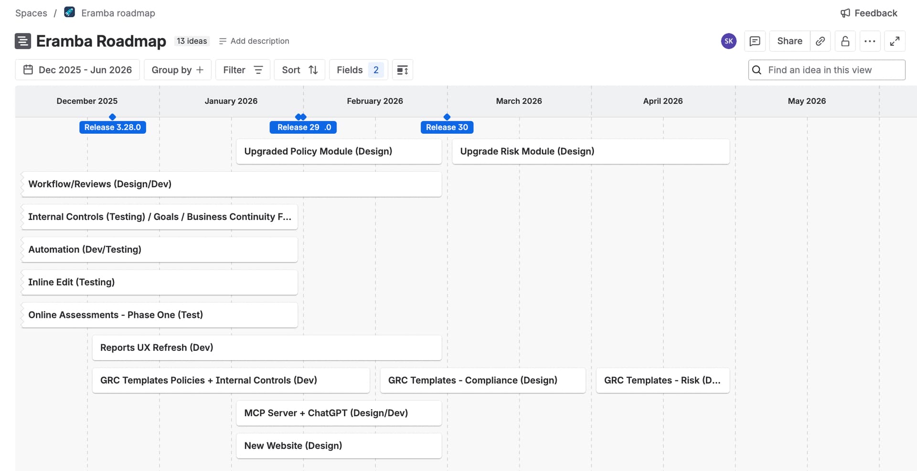917x471 pixels.
Task: Open the Fields selector
Action: coord(358,70)
